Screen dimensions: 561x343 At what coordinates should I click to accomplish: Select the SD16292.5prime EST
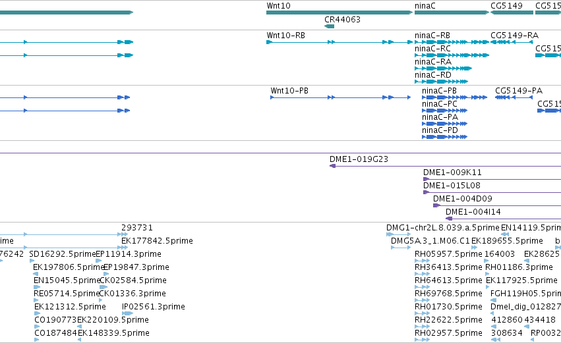[62, 254]
